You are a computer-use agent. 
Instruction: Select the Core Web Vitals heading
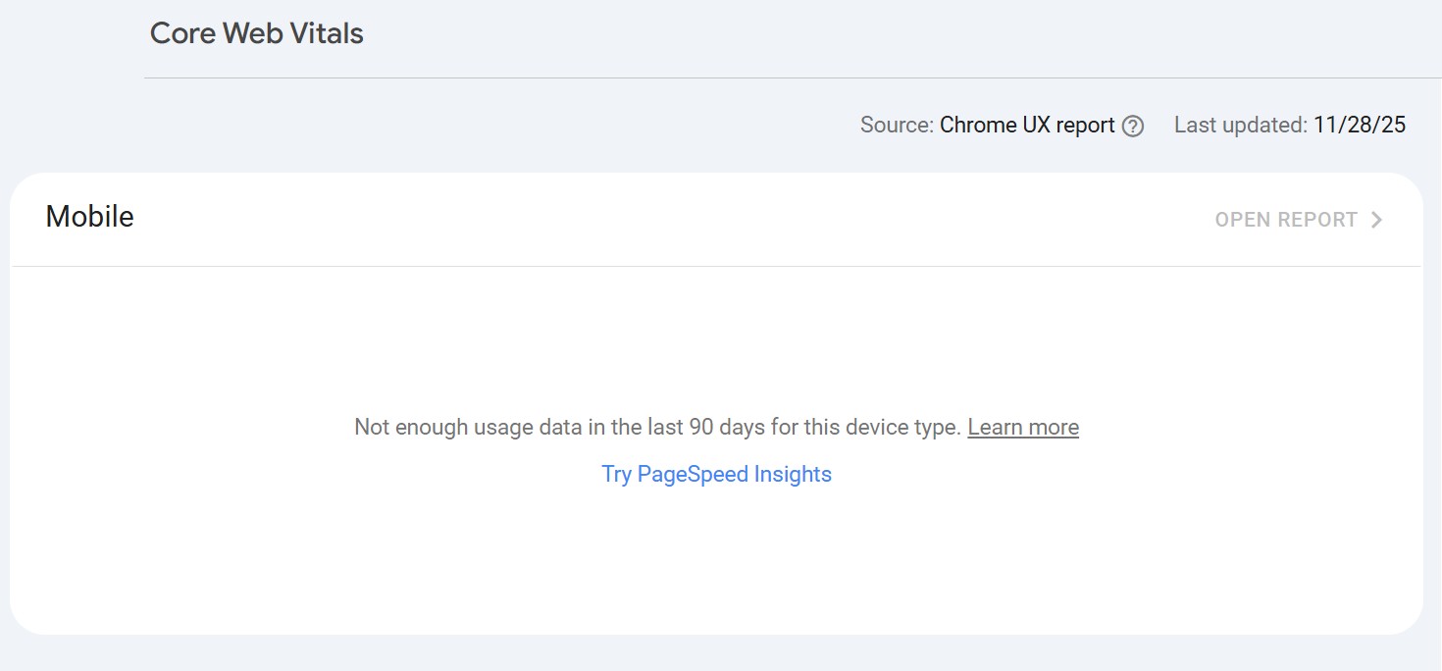[x=256, y=32]
